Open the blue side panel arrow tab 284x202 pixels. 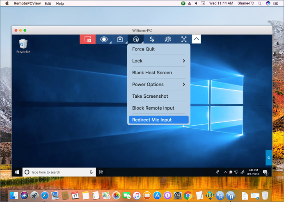click(x=268, y=158)
